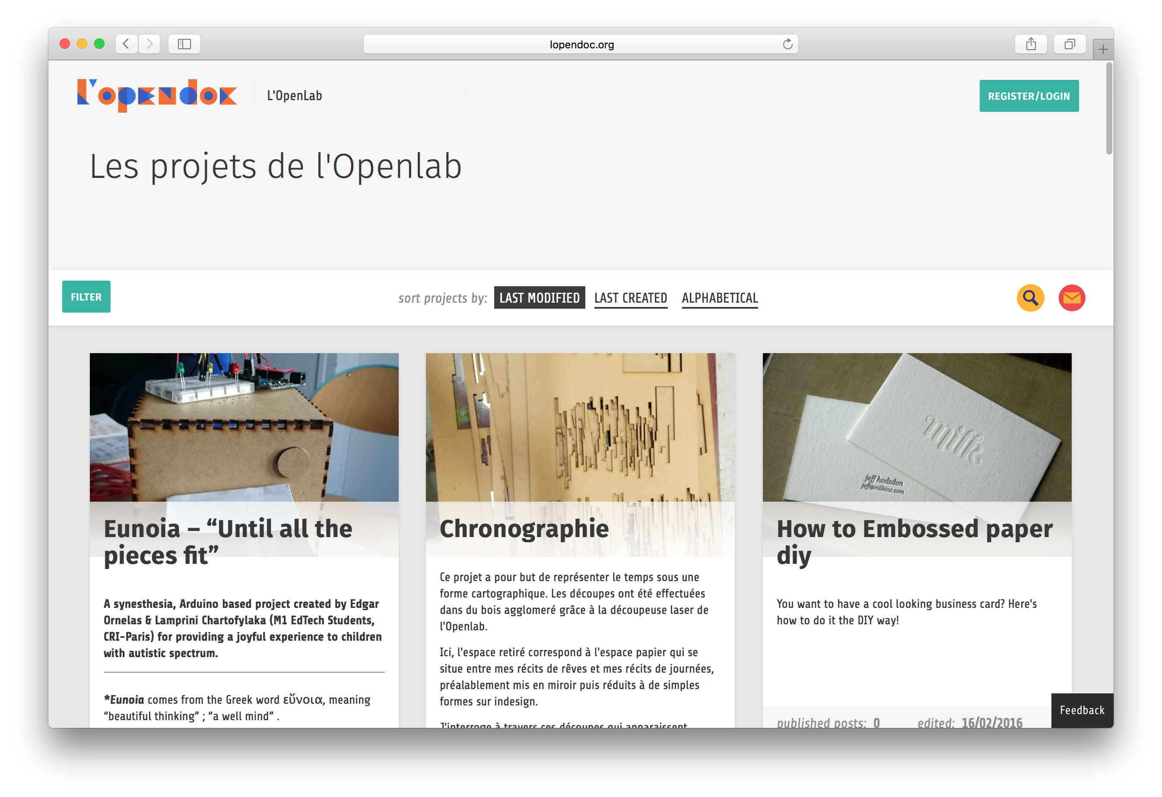Screen dimensions: 1162x797
Task: Open the Eunoia project title
Action: click(228, 542)
